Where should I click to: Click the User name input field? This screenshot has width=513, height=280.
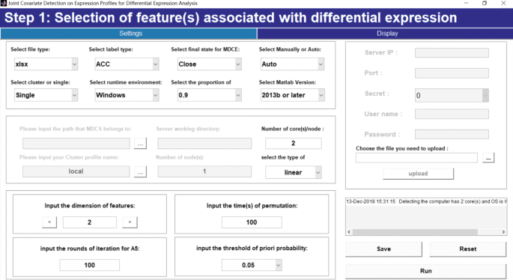click(452, 114)
